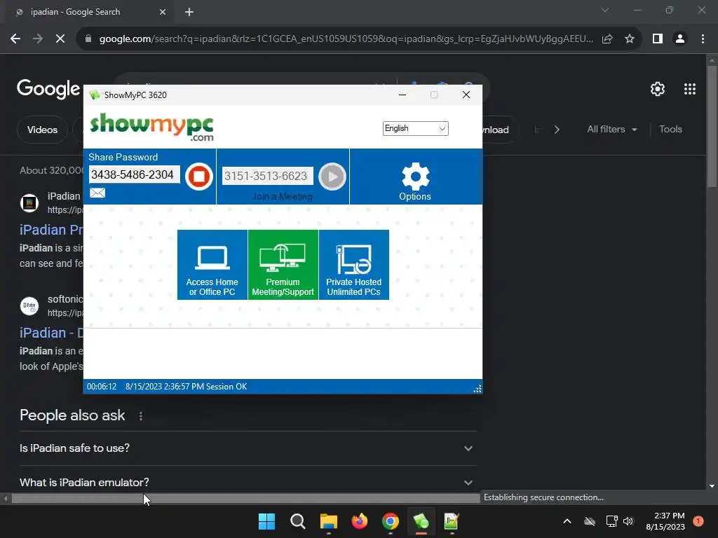
Task: Stop sharing with the red stop button
Action: 198,176
